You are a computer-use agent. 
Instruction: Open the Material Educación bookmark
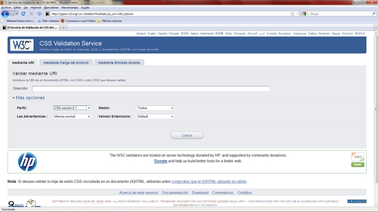click(x=19, y=21)
